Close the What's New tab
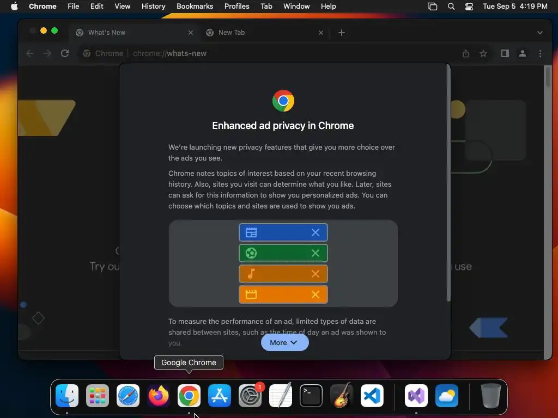Image resolution: width=558 pixels, height=418 pixels. click(x=191, y=33)
